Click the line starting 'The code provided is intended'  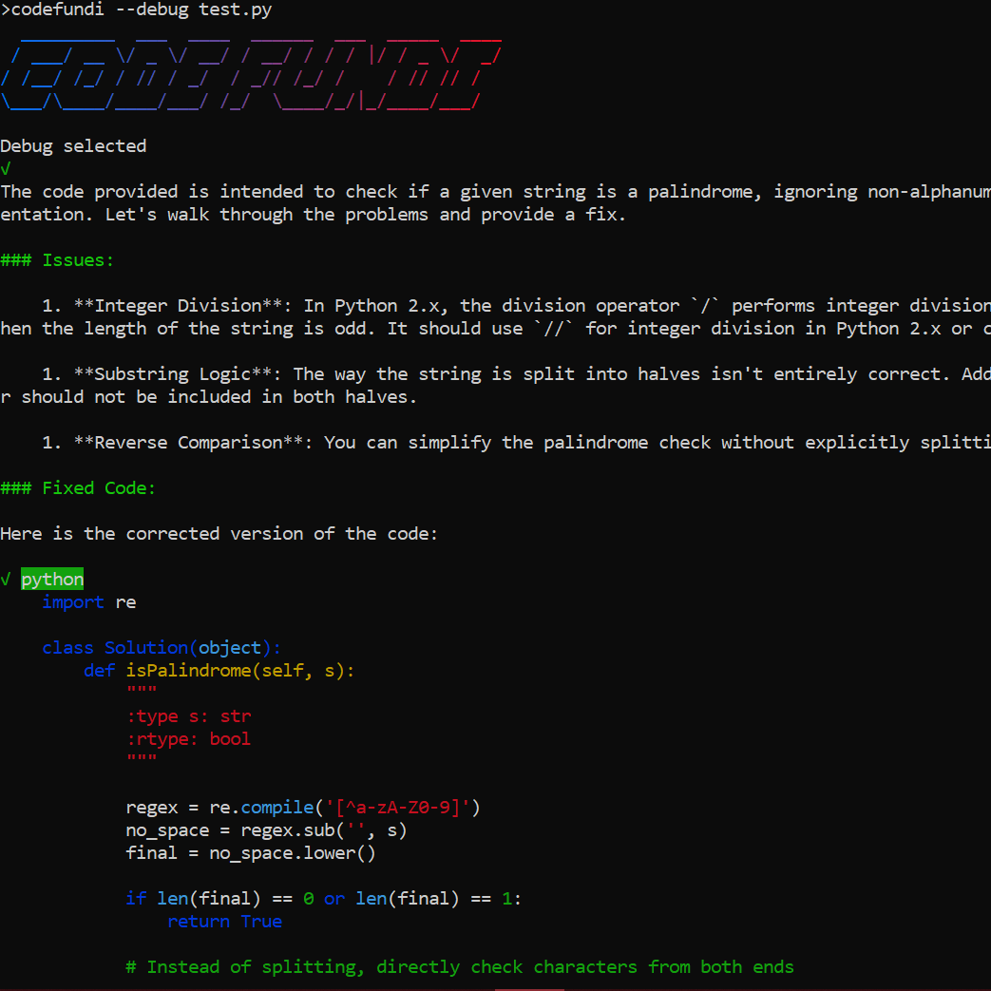pos(496,192)
